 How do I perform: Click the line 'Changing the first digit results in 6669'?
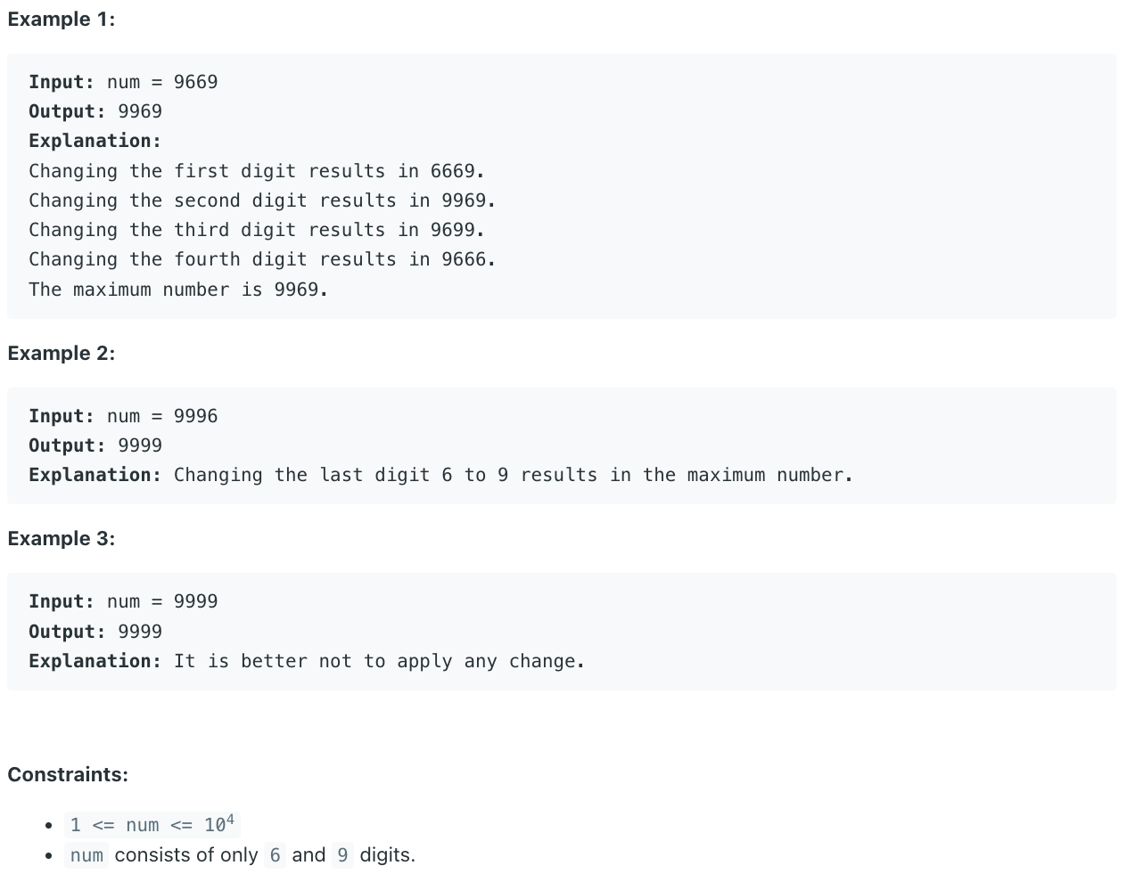click(x=257, y=171)
